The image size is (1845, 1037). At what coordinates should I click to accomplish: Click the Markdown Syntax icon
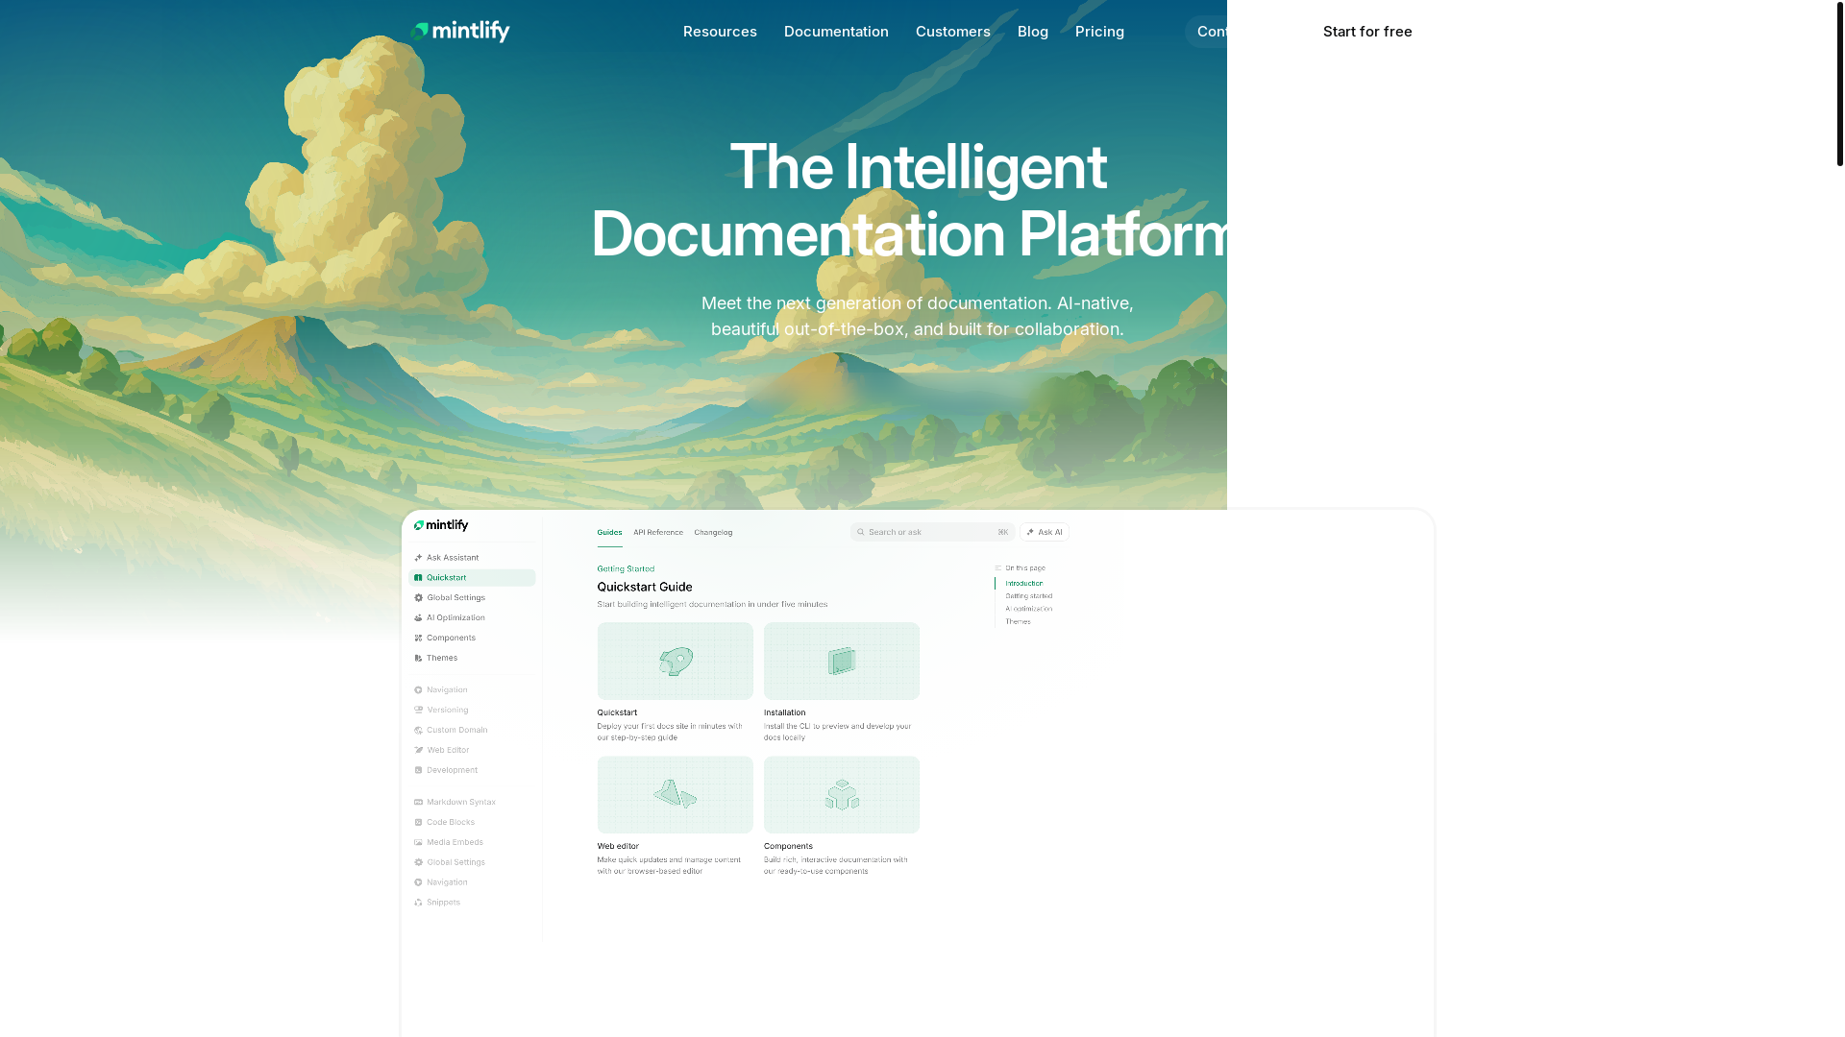point(418,803)
